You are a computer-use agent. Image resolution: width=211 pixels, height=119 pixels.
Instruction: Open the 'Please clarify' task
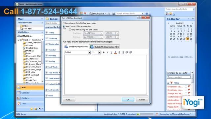point(173,107)
